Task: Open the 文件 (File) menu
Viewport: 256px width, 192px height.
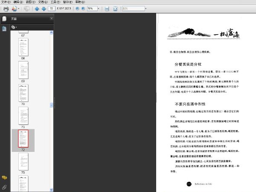Action: click(x=6, y=2)
